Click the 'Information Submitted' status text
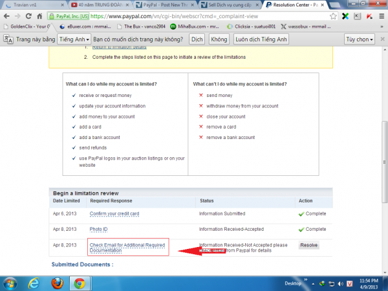The width and height of the screenshot is (388, 291). 222,213
